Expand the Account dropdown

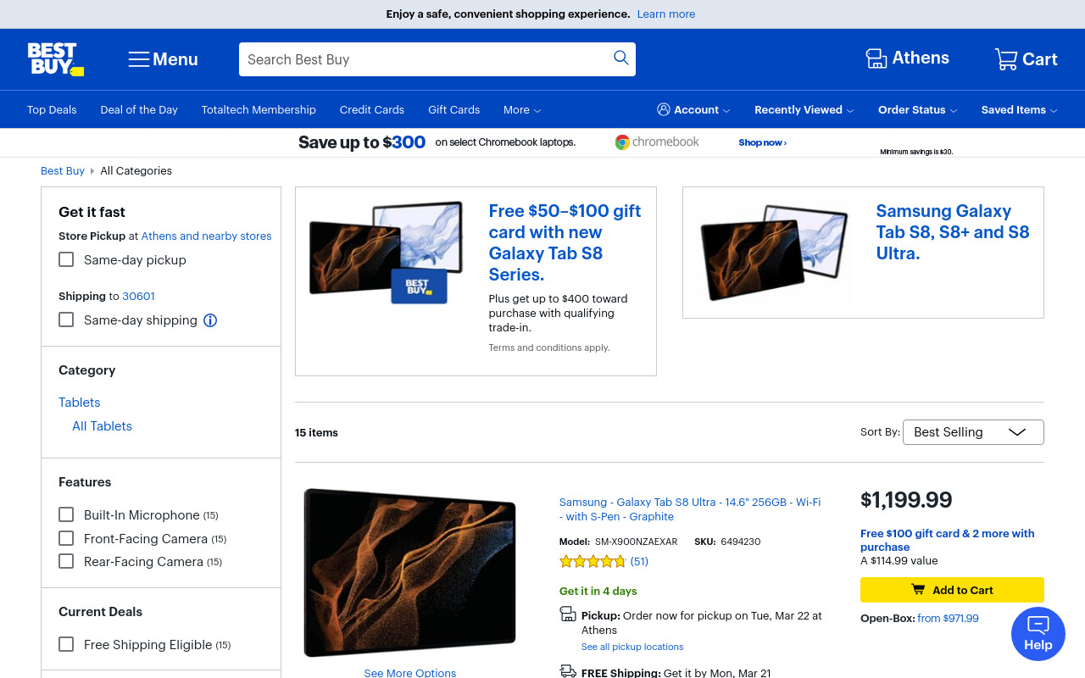tap(693, 109)
